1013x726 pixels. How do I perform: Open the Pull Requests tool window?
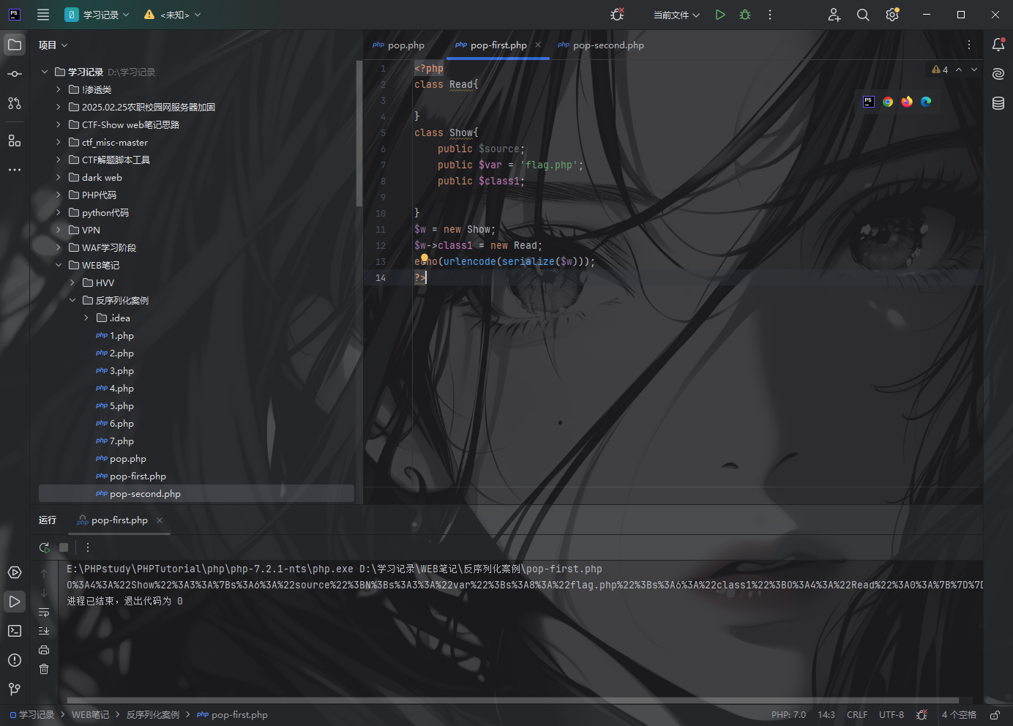coord(15,103)
